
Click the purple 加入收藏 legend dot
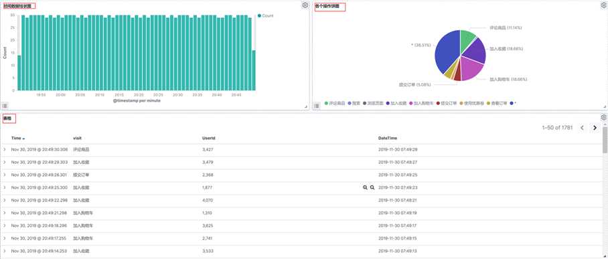388,104
